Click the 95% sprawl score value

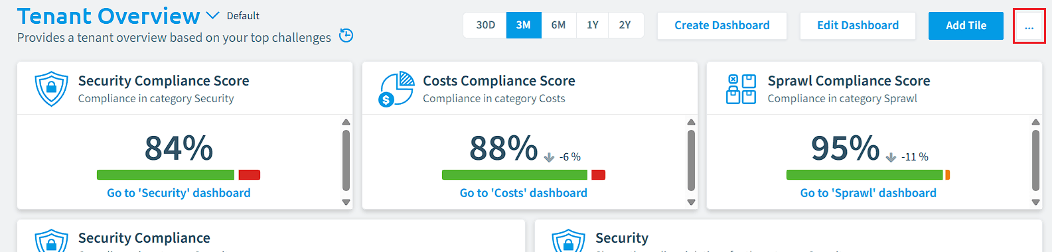(x=846, y=148)
